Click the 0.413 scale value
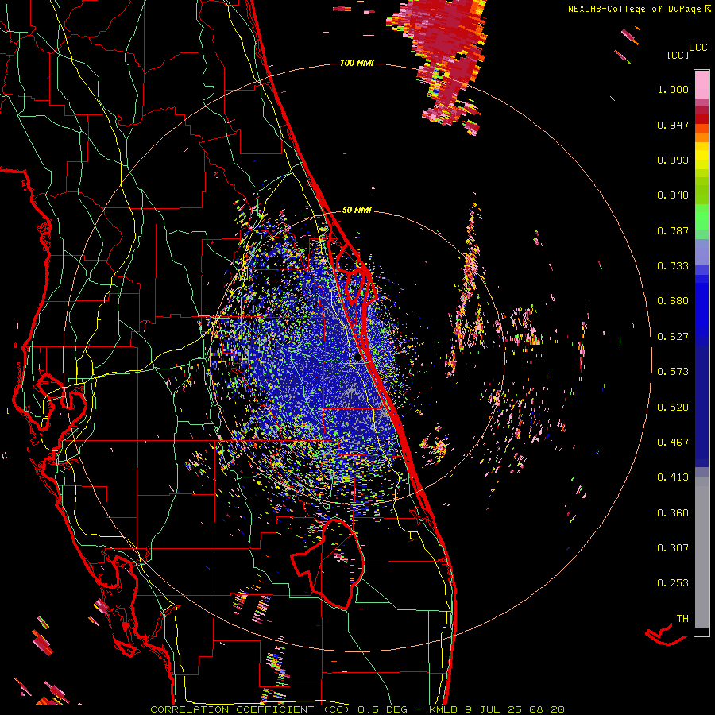715x715 pixels. pyautogui.click(x=673, y=477)
